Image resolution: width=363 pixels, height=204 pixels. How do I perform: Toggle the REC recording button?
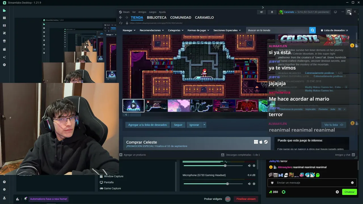pyautogui.click(x=228, y=199)
